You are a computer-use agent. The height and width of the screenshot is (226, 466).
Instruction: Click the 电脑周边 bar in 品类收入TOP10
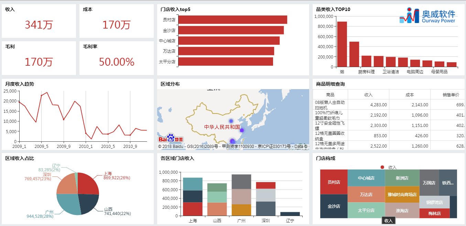pos(415,63)
